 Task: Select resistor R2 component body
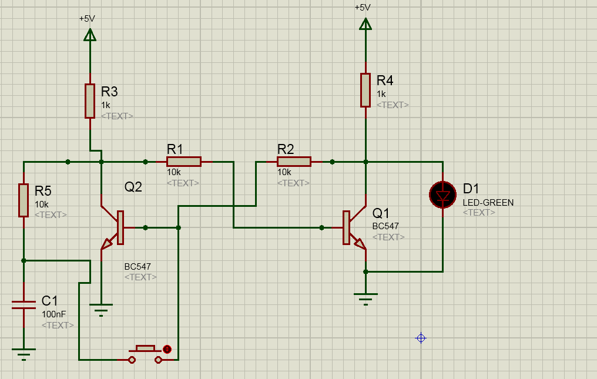tap(294, 162)
